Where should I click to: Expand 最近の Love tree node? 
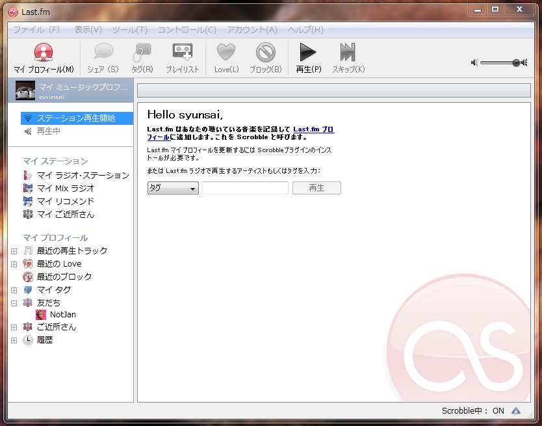coord(14,265)
